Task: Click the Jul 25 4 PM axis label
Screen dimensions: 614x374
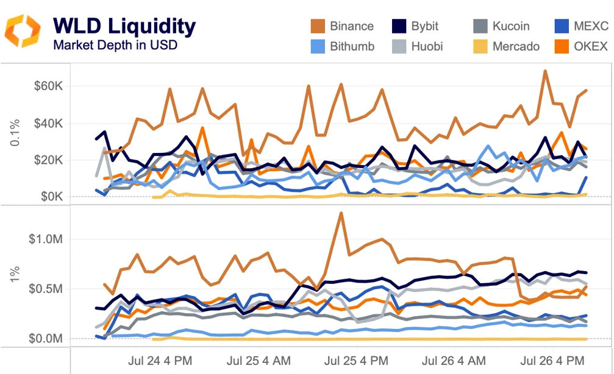Action: [357, 360]
